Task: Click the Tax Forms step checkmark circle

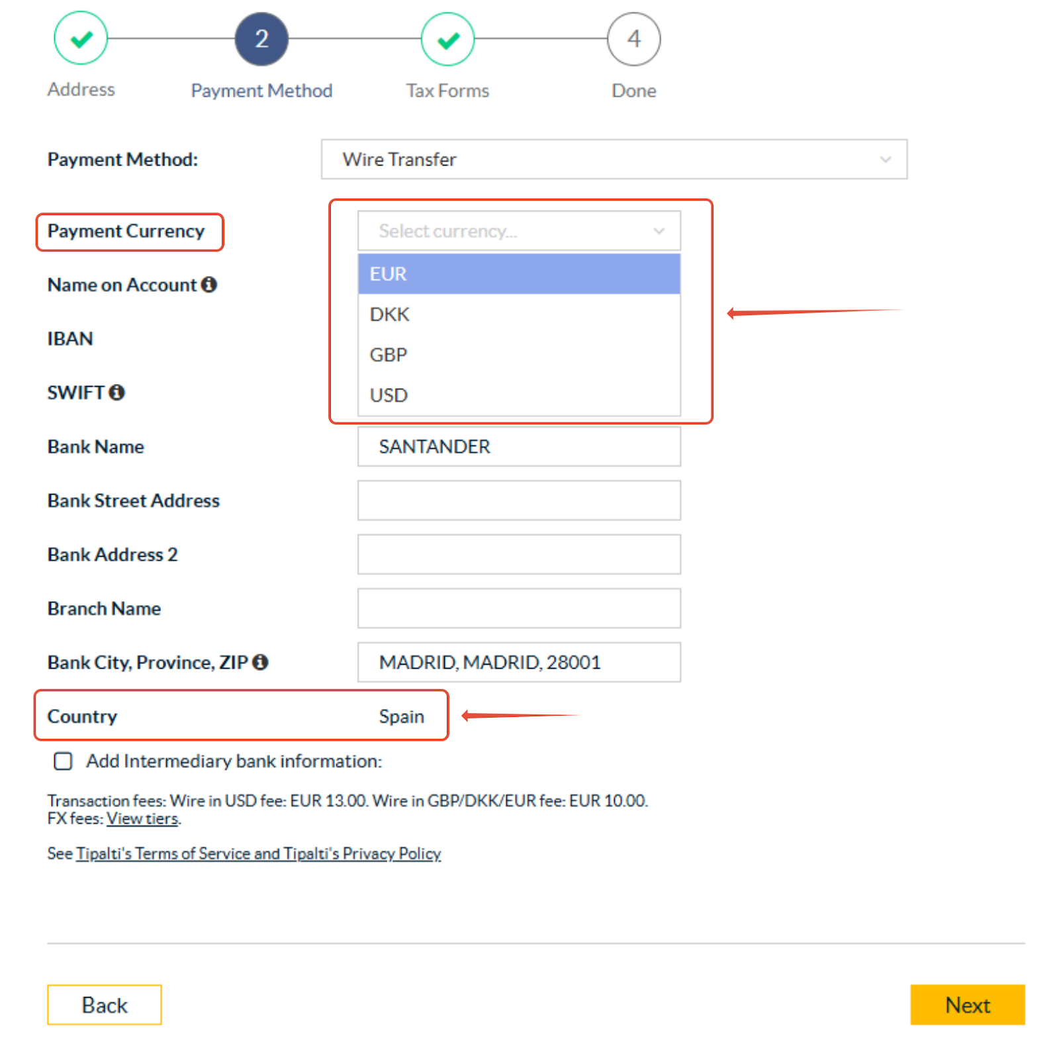Action: [x=448, y=38]
